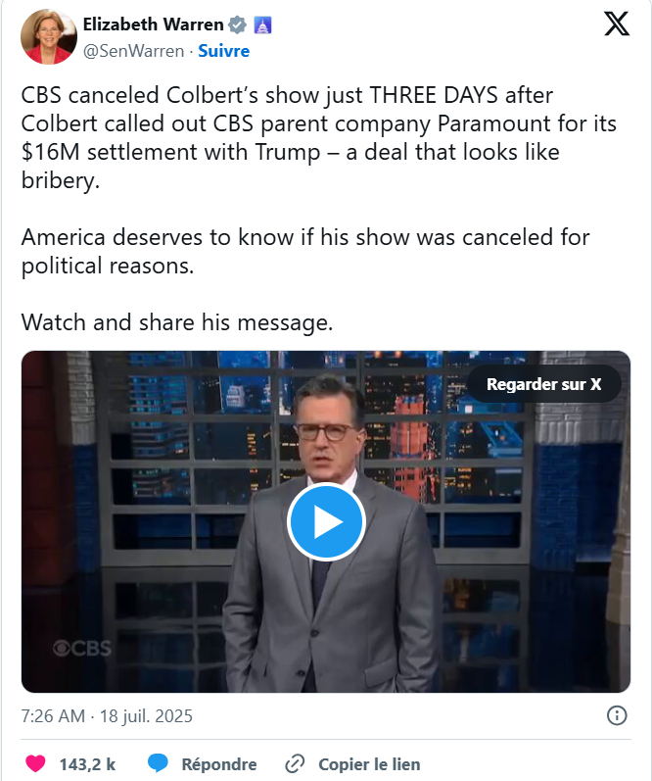Open the Elizabeth Warren display name link
Screen dimensions: 652x781
coord(153,25)
